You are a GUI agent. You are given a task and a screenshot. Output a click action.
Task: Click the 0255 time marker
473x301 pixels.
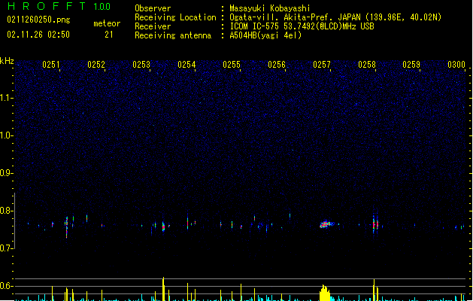232,65
